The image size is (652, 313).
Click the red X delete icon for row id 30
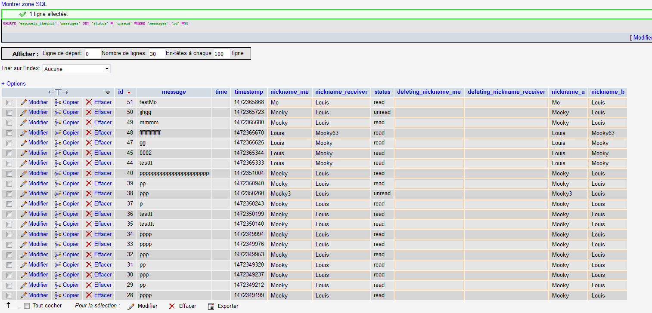tap(89, 275)
